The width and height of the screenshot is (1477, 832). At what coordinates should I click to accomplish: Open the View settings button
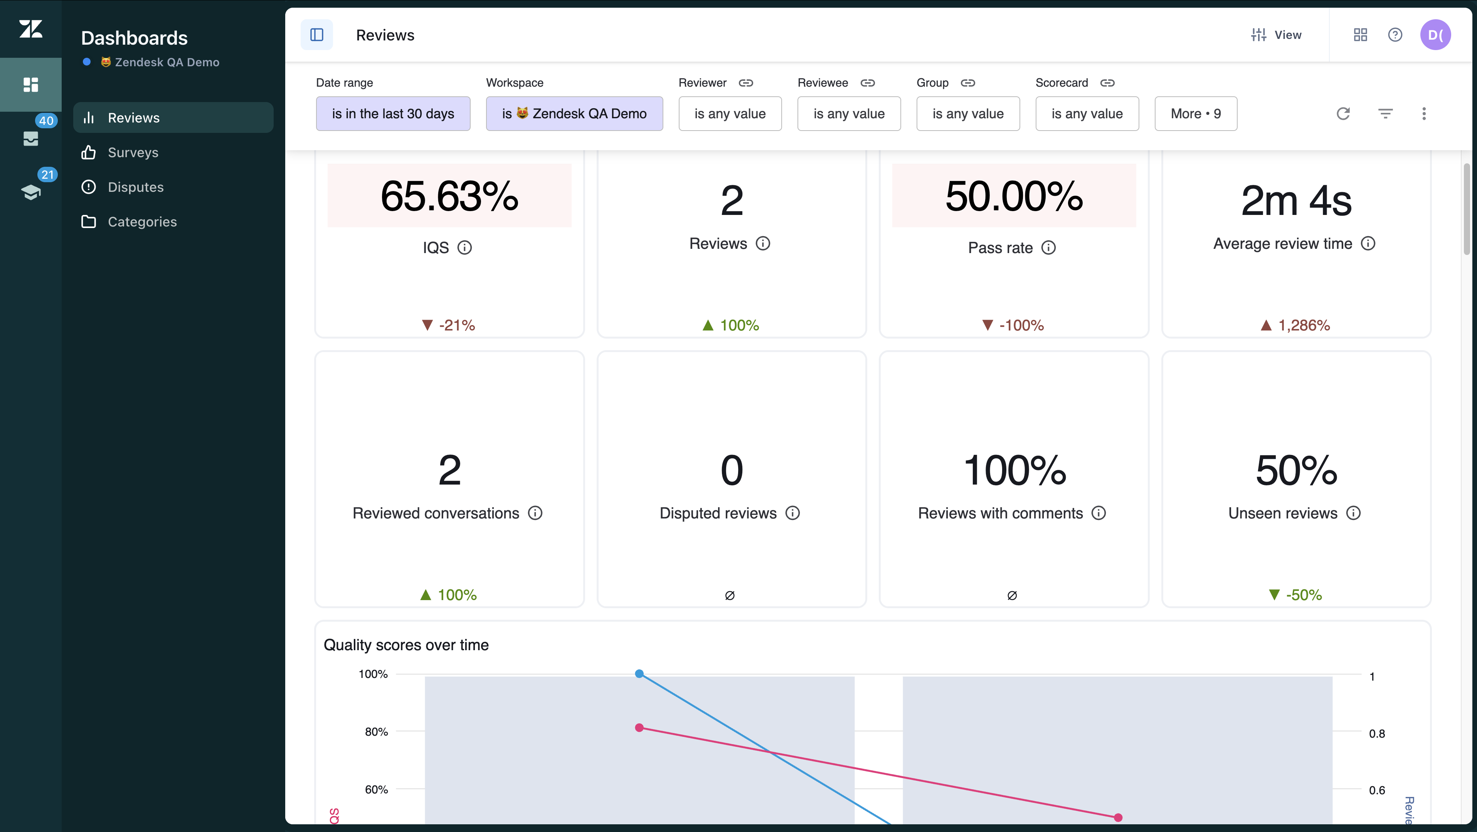coord(1276,35)
